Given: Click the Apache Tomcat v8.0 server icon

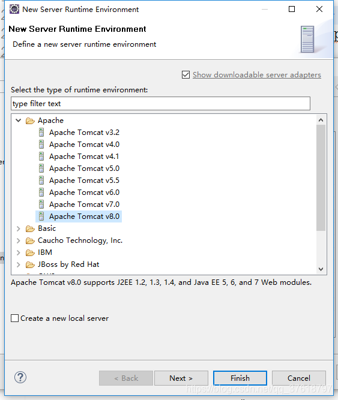Looking at the screenshot, I should click(41, 216).
